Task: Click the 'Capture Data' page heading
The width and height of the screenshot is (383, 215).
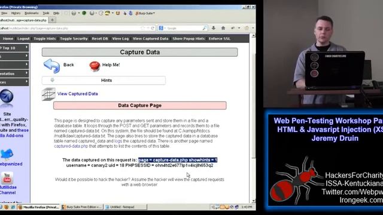Action: (x=139, y=52)
